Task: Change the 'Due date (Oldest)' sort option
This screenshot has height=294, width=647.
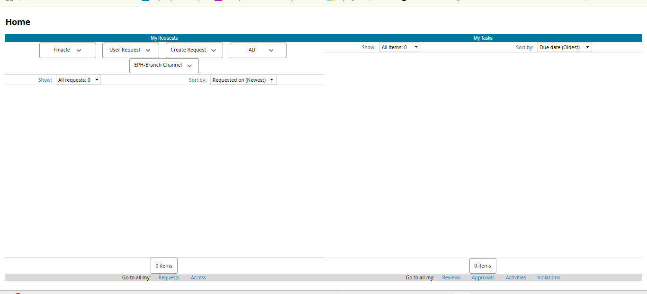Action: click(564, 47)
